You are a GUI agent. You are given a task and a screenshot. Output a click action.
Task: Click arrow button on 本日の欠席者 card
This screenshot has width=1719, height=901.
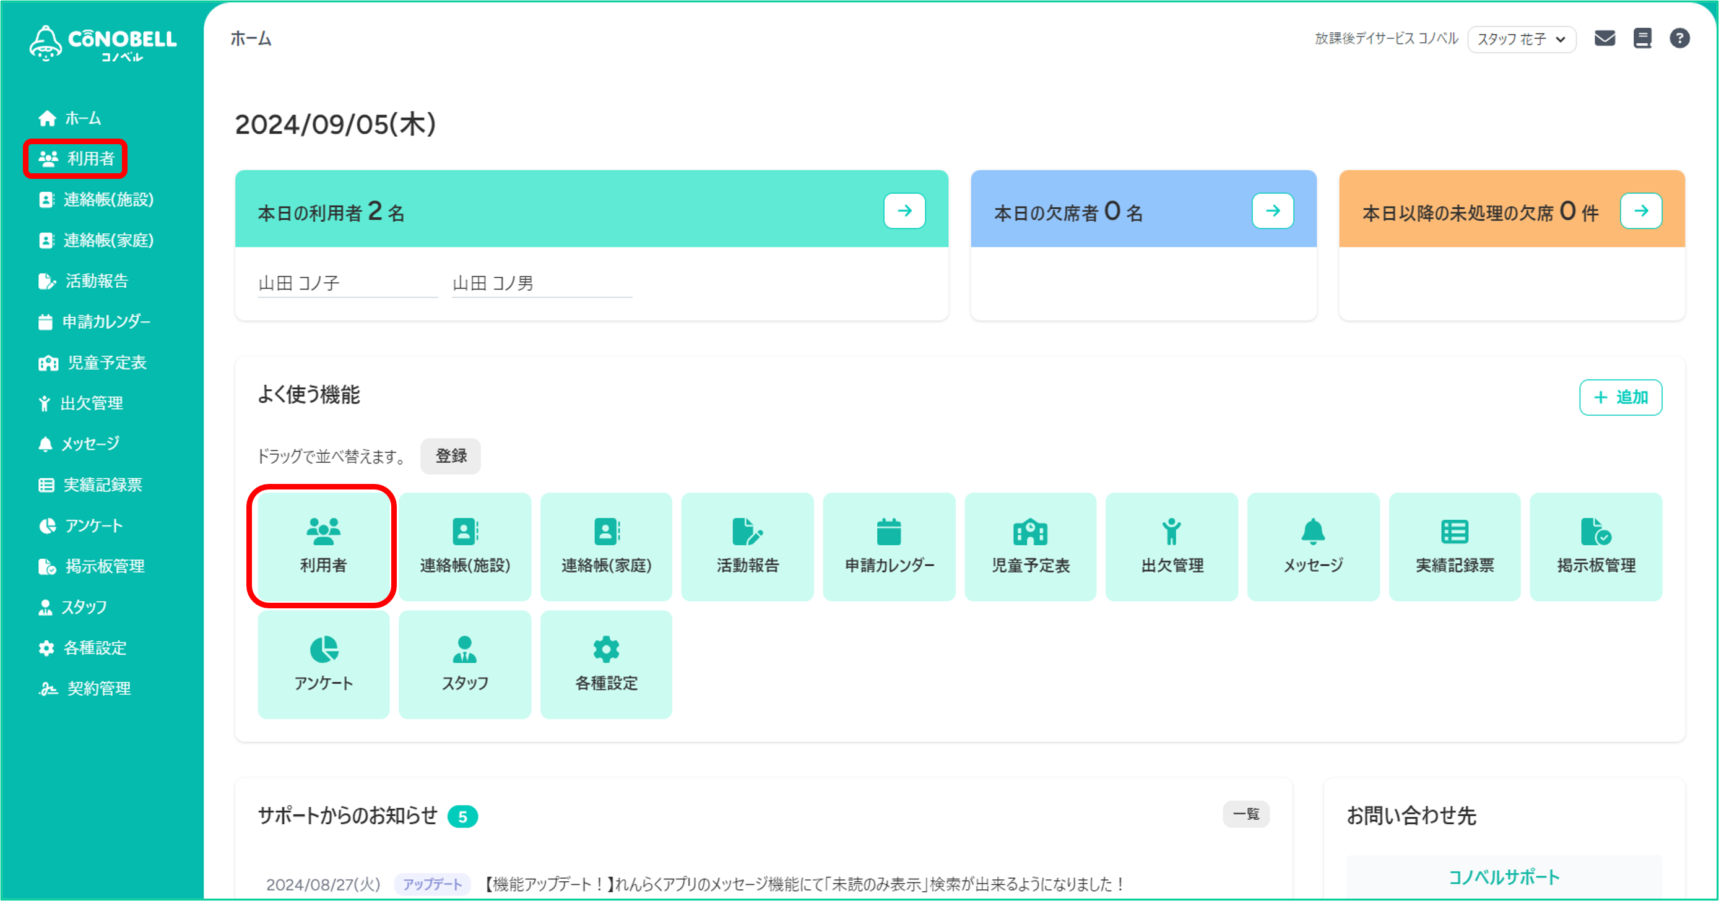tap(1273, 211)
